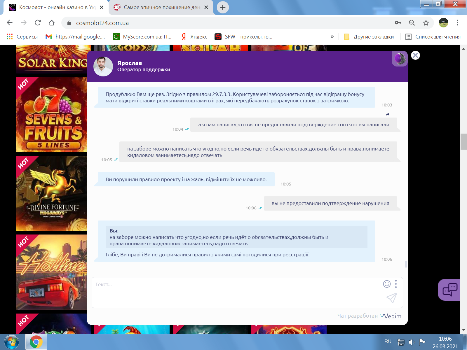Open Divine Fortune Megaways game
The height and width of the screenshot is (350, 467).
51,193
